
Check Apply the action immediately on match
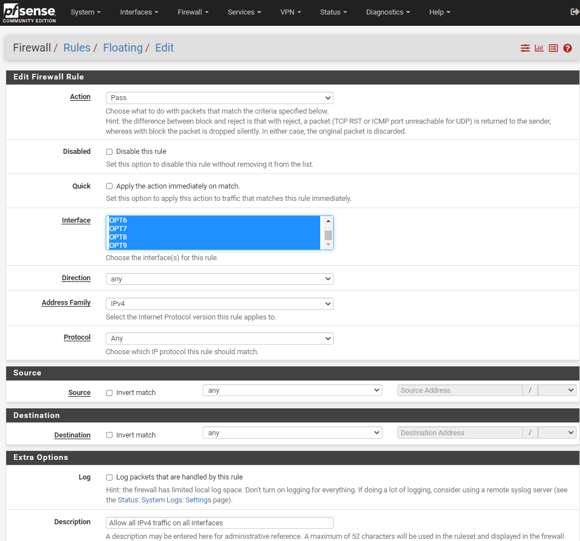(x=109, y=186)
